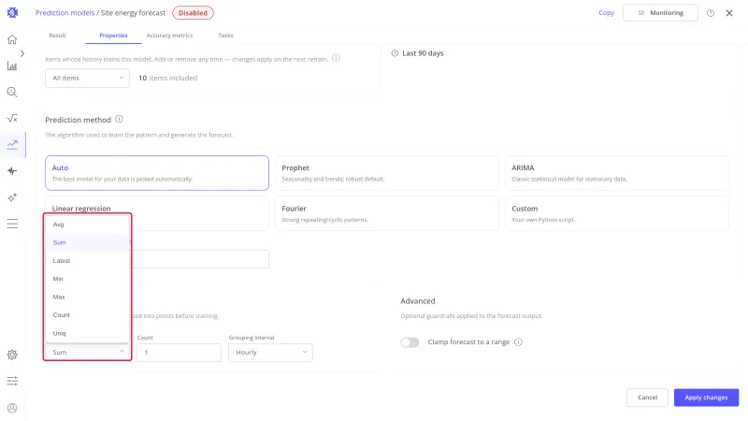The image size is (748, 421).
Task: Click the text field beside aggregation list
Action: (200, 259)
